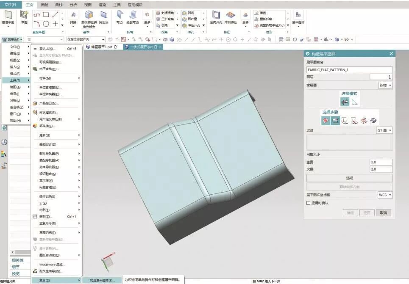Expand the 过滤 G1 filter dropdown
The image size is (409, 284).
point(384,130)
